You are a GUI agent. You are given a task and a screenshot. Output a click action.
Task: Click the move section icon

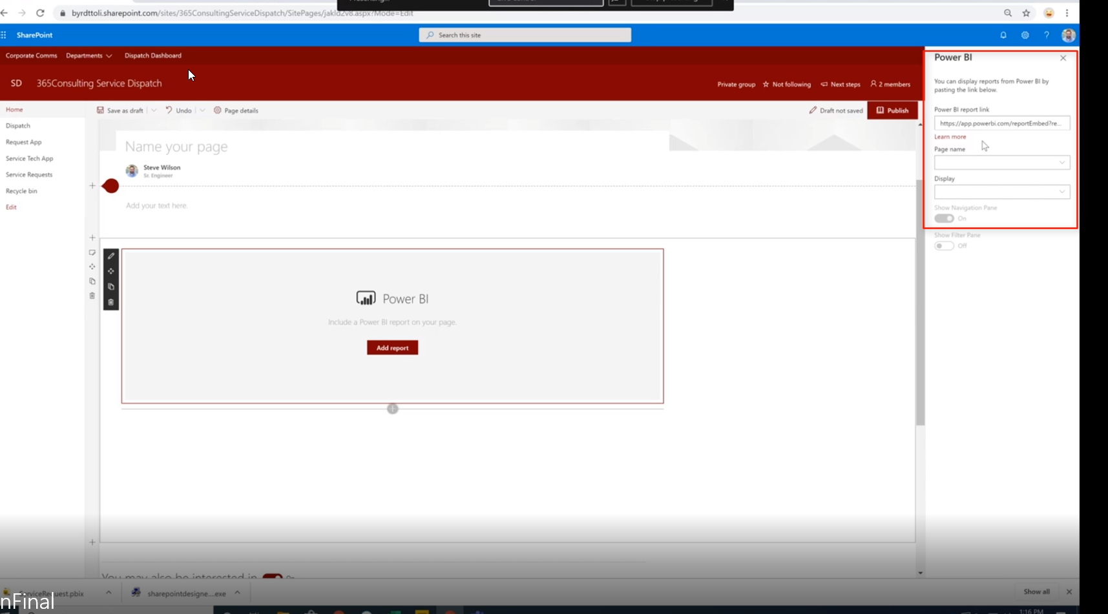pos(92,267)
